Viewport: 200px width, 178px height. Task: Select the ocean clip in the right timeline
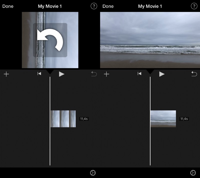(163, 119)
